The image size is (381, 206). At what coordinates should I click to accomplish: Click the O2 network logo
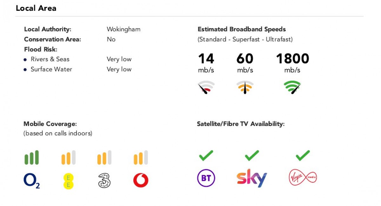(x=31, y=181)
